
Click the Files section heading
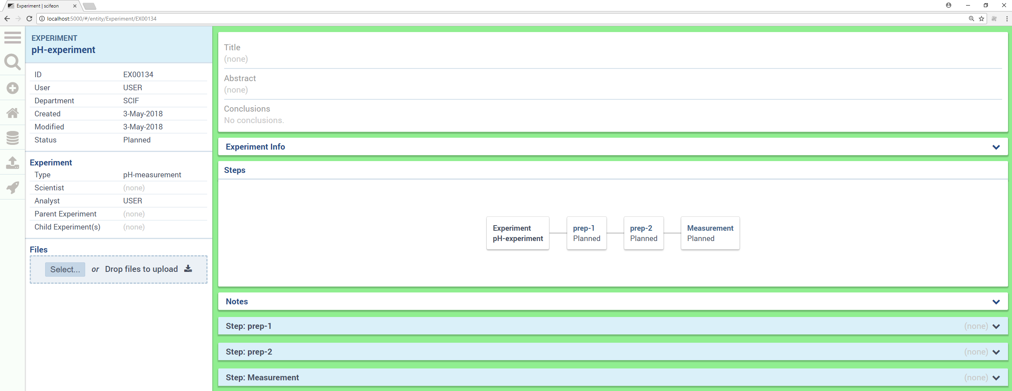(38, 250)
